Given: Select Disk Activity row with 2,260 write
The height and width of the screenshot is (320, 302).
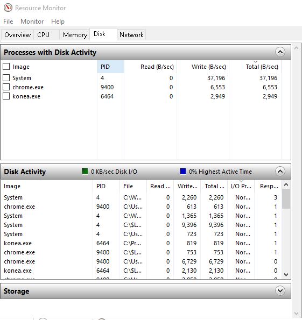Looking at the screenshot, I should 141,197.
